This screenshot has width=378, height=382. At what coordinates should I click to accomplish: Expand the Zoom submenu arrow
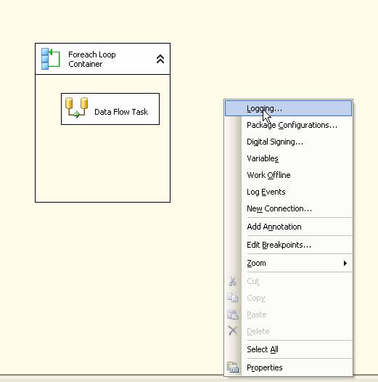coord(345,263)
